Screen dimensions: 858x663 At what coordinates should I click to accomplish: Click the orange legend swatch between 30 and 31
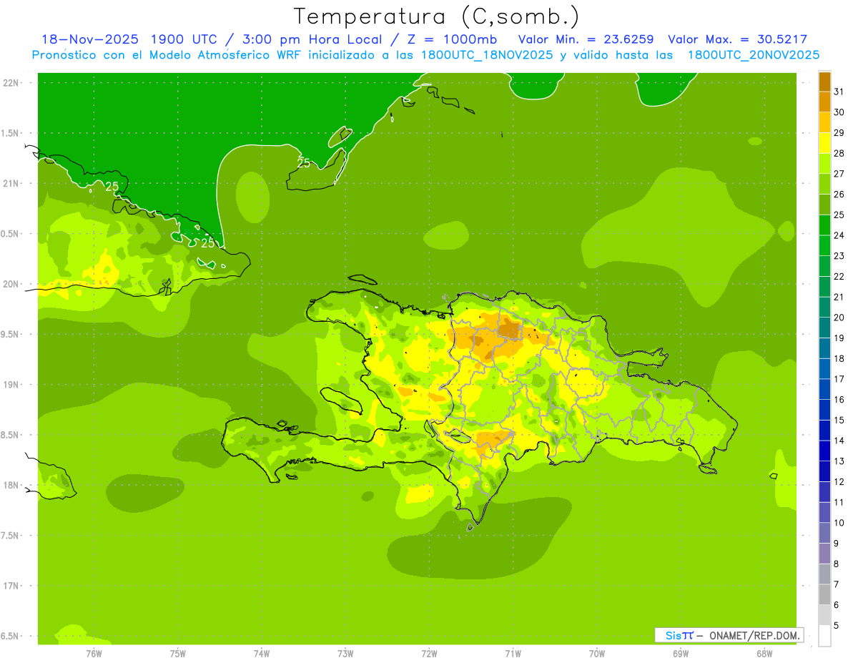pyautogui.click(x=824, y=102)
